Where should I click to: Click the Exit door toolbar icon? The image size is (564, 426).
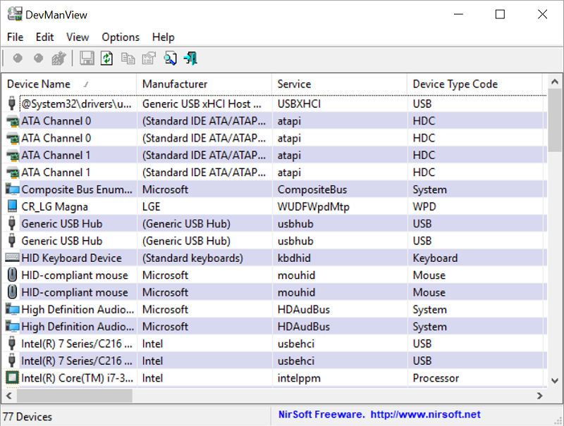pyautogui.click(x=190, y=58)
